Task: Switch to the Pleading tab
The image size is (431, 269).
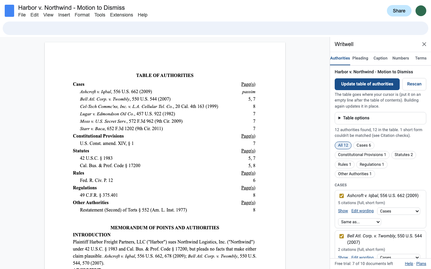Action: pos(360,59)
